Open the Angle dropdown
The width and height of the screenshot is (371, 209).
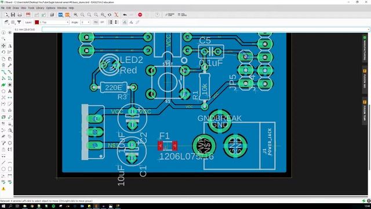[x=85, y=22]
